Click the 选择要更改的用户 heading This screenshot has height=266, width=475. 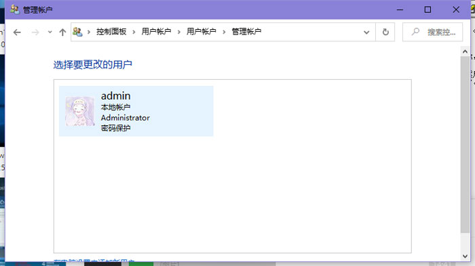[x=93, y=65]
